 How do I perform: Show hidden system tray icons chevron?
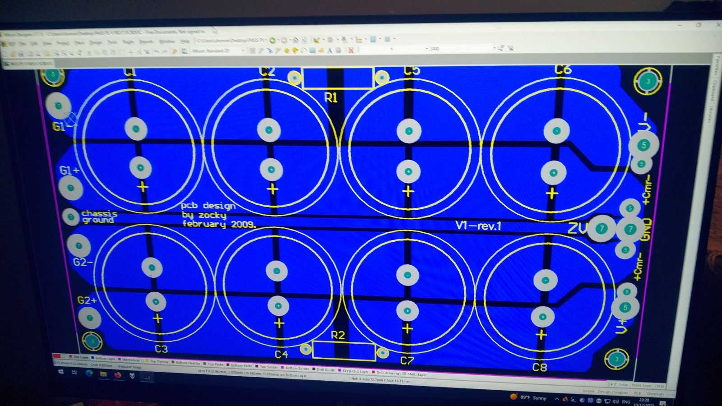tap(557, 399)
